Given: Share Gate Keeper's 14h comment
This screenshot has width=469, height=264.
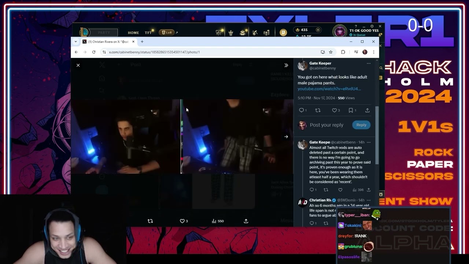Looking at the screenshot, I should (369, 190).
